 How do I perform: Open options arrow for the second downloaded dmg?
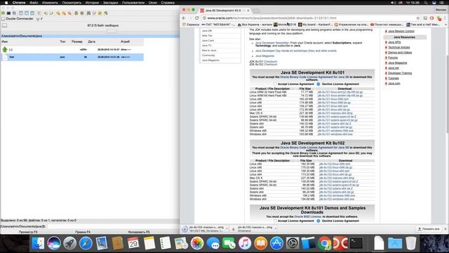point(276,228)
